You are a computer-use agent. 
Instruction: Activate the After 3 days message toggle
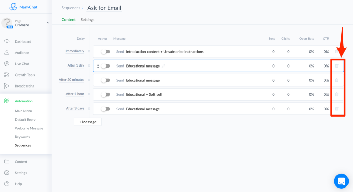(x=105, y=109)
